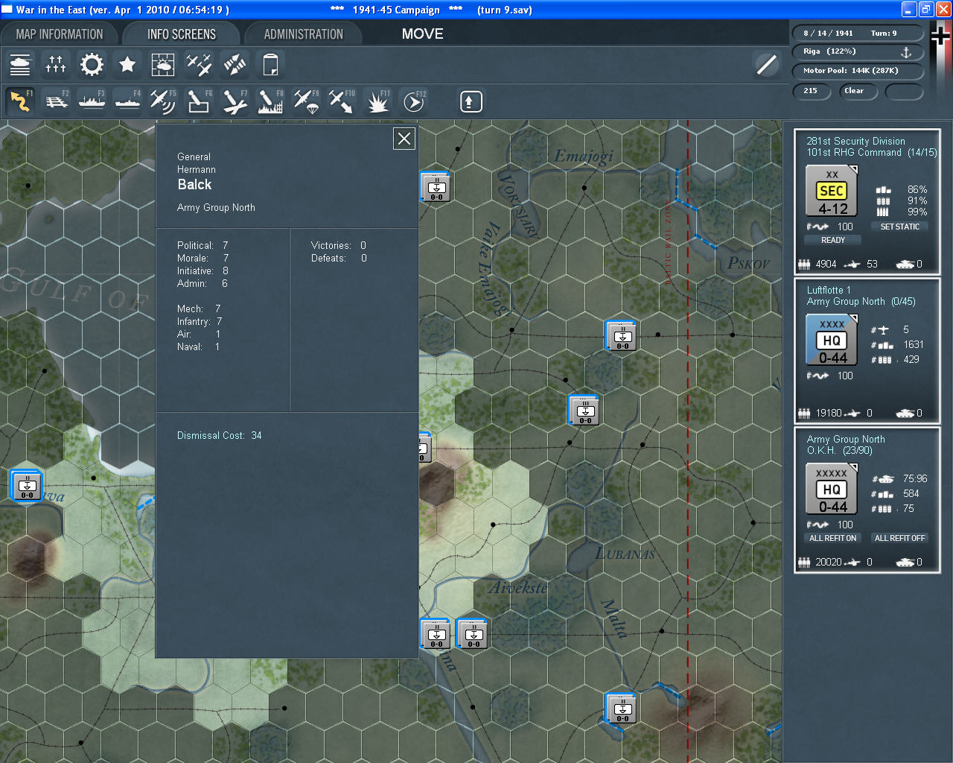Screen dimensions: 953x763
Task: Select Move mode (F1) icon
Action: click(20, 101)
